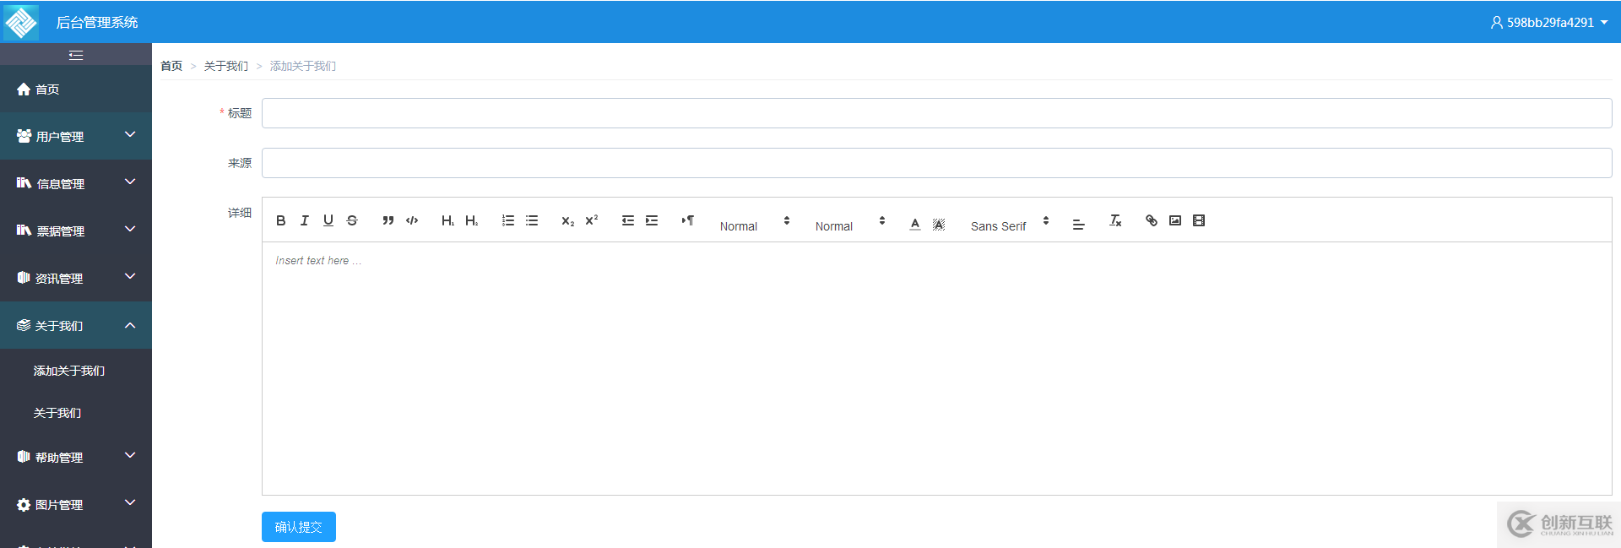Toggle bold formatting in editor toolbar
Screen dimensions: 1621x548
[x=281, y=220]
